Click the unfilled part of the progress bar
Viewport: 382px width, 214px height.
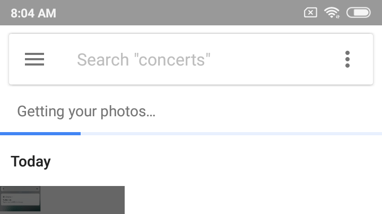pyautogui.click(x=231, y=134)
